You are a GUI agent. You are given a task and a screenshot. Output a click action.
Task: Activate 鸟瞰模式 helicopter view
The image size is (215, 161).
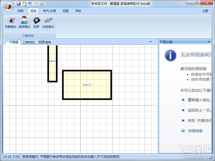coord(11,23)
